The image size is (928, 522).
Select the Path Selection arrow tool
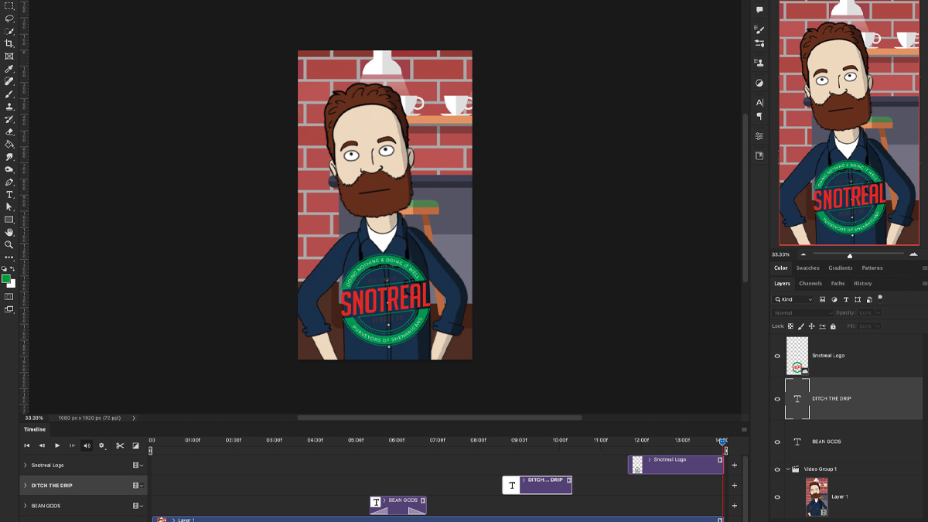point(9,207)
